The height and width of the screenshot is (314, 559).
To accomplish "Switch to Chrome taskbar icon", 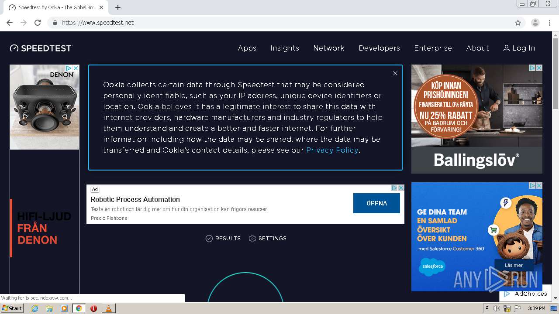I will click(79, 308).
